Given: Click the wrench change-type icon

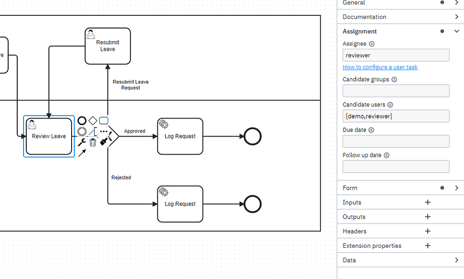Looking at the screenshot, I should (82, 142).
